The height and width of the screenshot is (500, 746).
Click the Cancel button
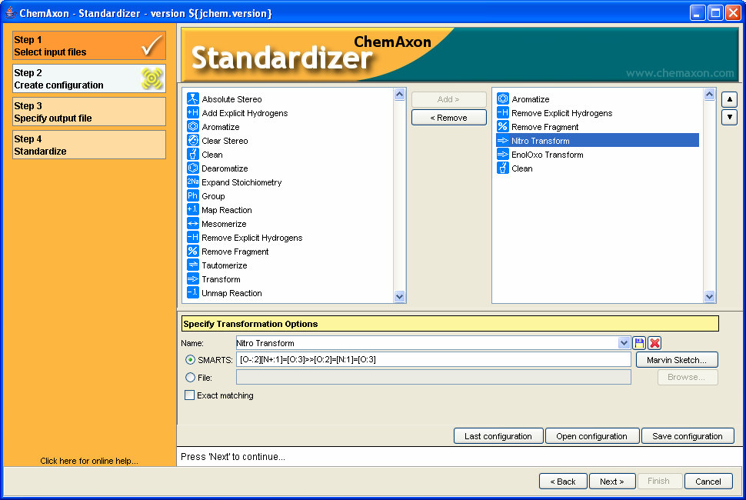pos(708,481)
